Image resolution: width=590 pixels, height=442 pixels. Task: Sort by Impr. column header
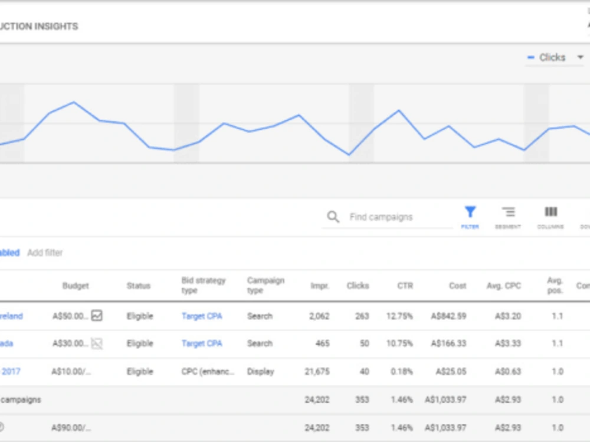point(320,286)
